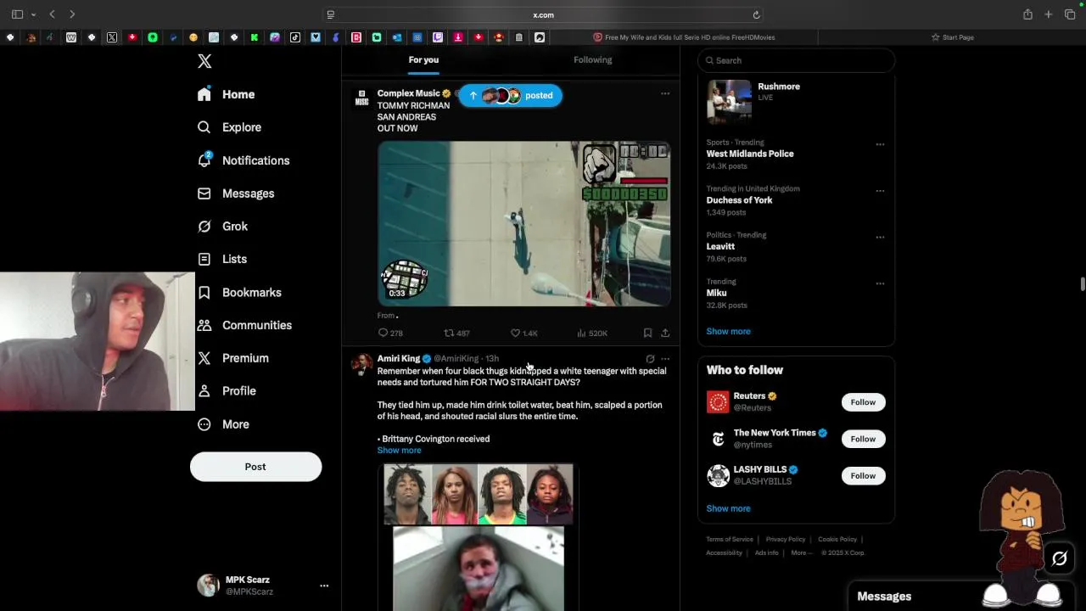
Task: Share the Complex Music post
Action: click(665, 333)
